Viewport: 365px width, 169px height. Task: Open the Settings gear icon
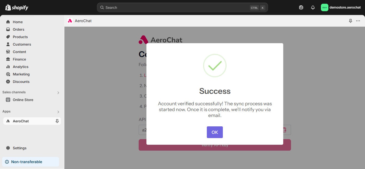point(8,148)
